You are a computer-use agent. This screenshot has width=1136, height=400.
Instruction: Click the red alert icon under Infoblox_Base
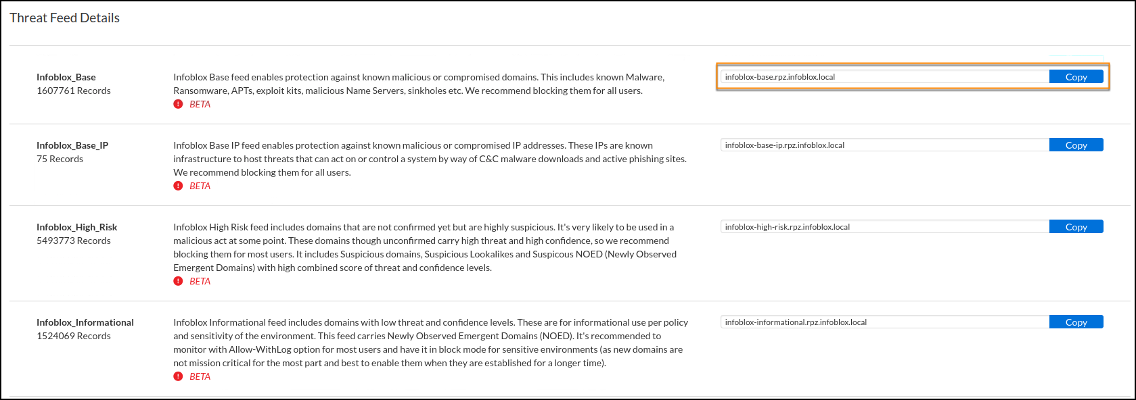(x=178, y=104)
